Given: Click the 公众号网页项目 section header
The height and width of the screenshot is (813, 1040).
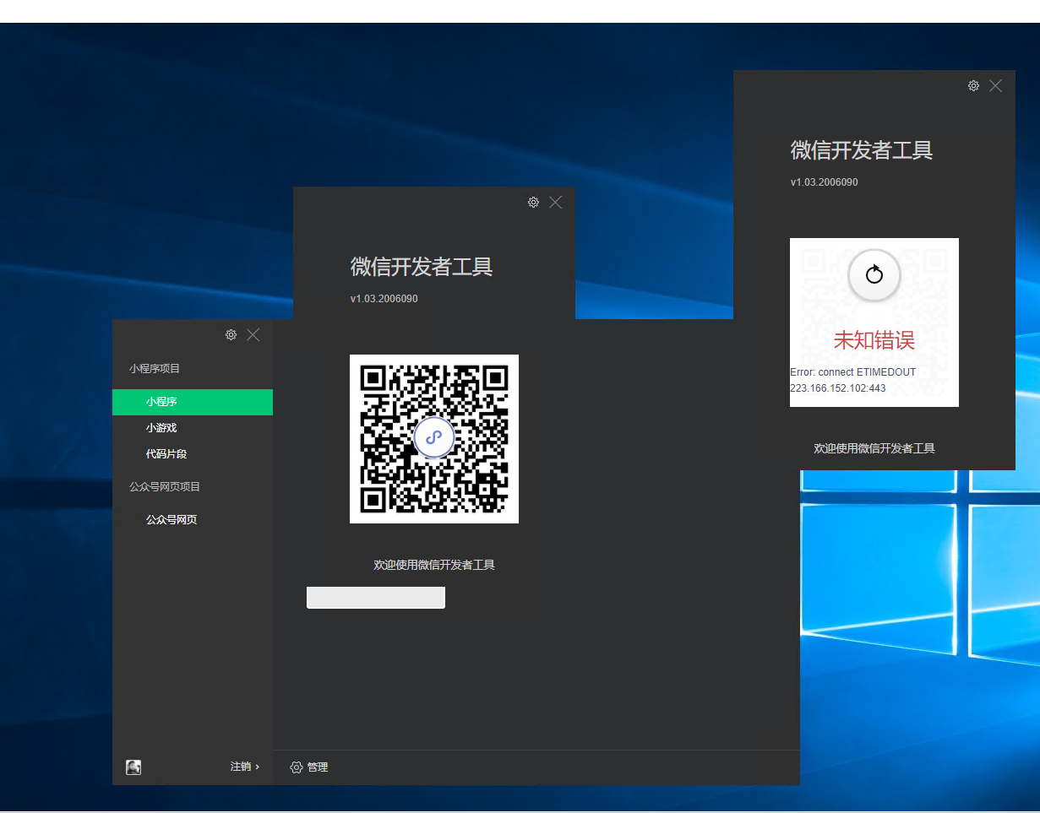Looking at the screenshot, I should 165,487.
